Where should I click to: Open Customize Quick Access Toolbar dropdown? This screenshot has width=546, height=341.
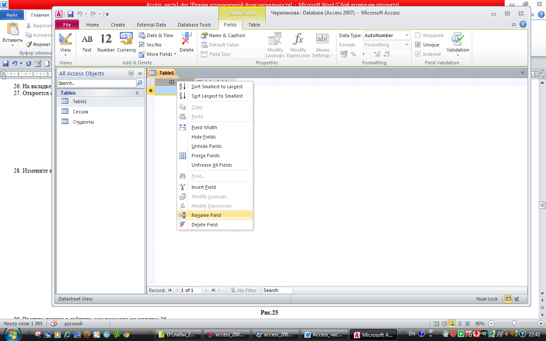[x=107, y=14]
